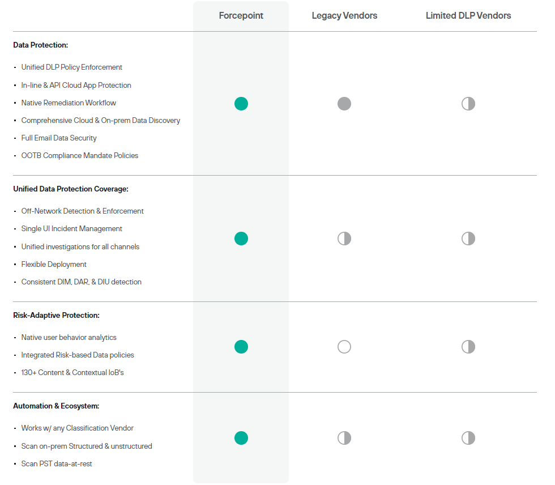Click Forcepoint's Unified Data Protection Coverage circle
The image size is (555, 485).
click(x=241, y=239)
